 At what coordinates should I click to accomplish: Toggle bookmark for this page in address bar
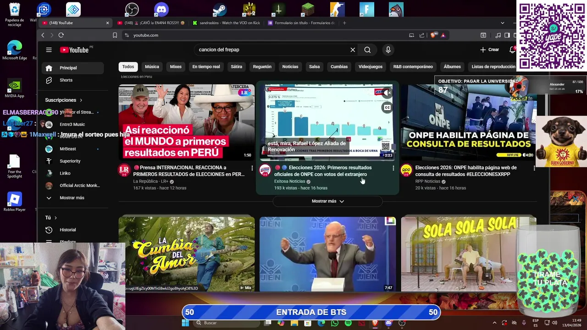pos(115,35)
